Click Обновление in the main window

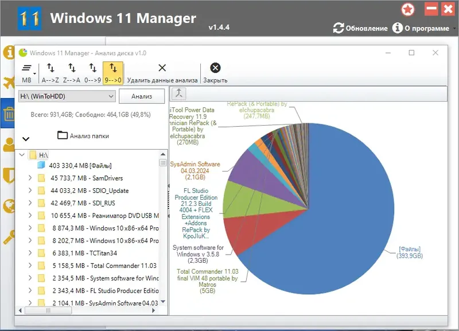coord(360,28)
